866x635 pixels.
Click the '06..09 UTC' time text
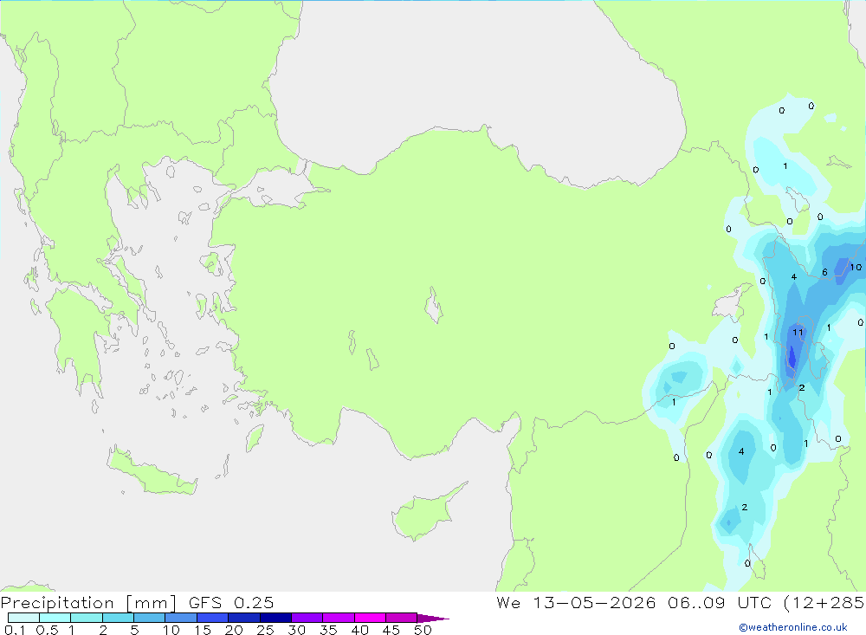(x=720, y=602)
